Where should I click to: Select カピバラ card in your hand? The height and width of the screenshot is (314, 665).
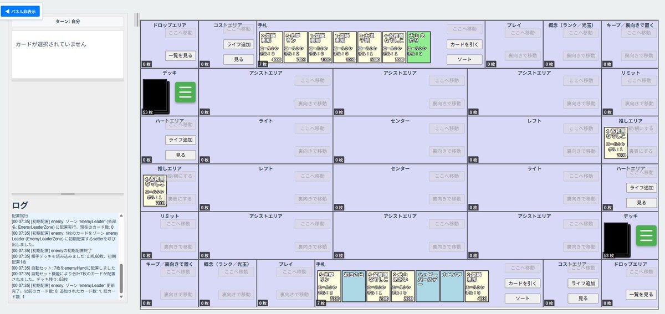pyautogui.click(x=452, y=286)
